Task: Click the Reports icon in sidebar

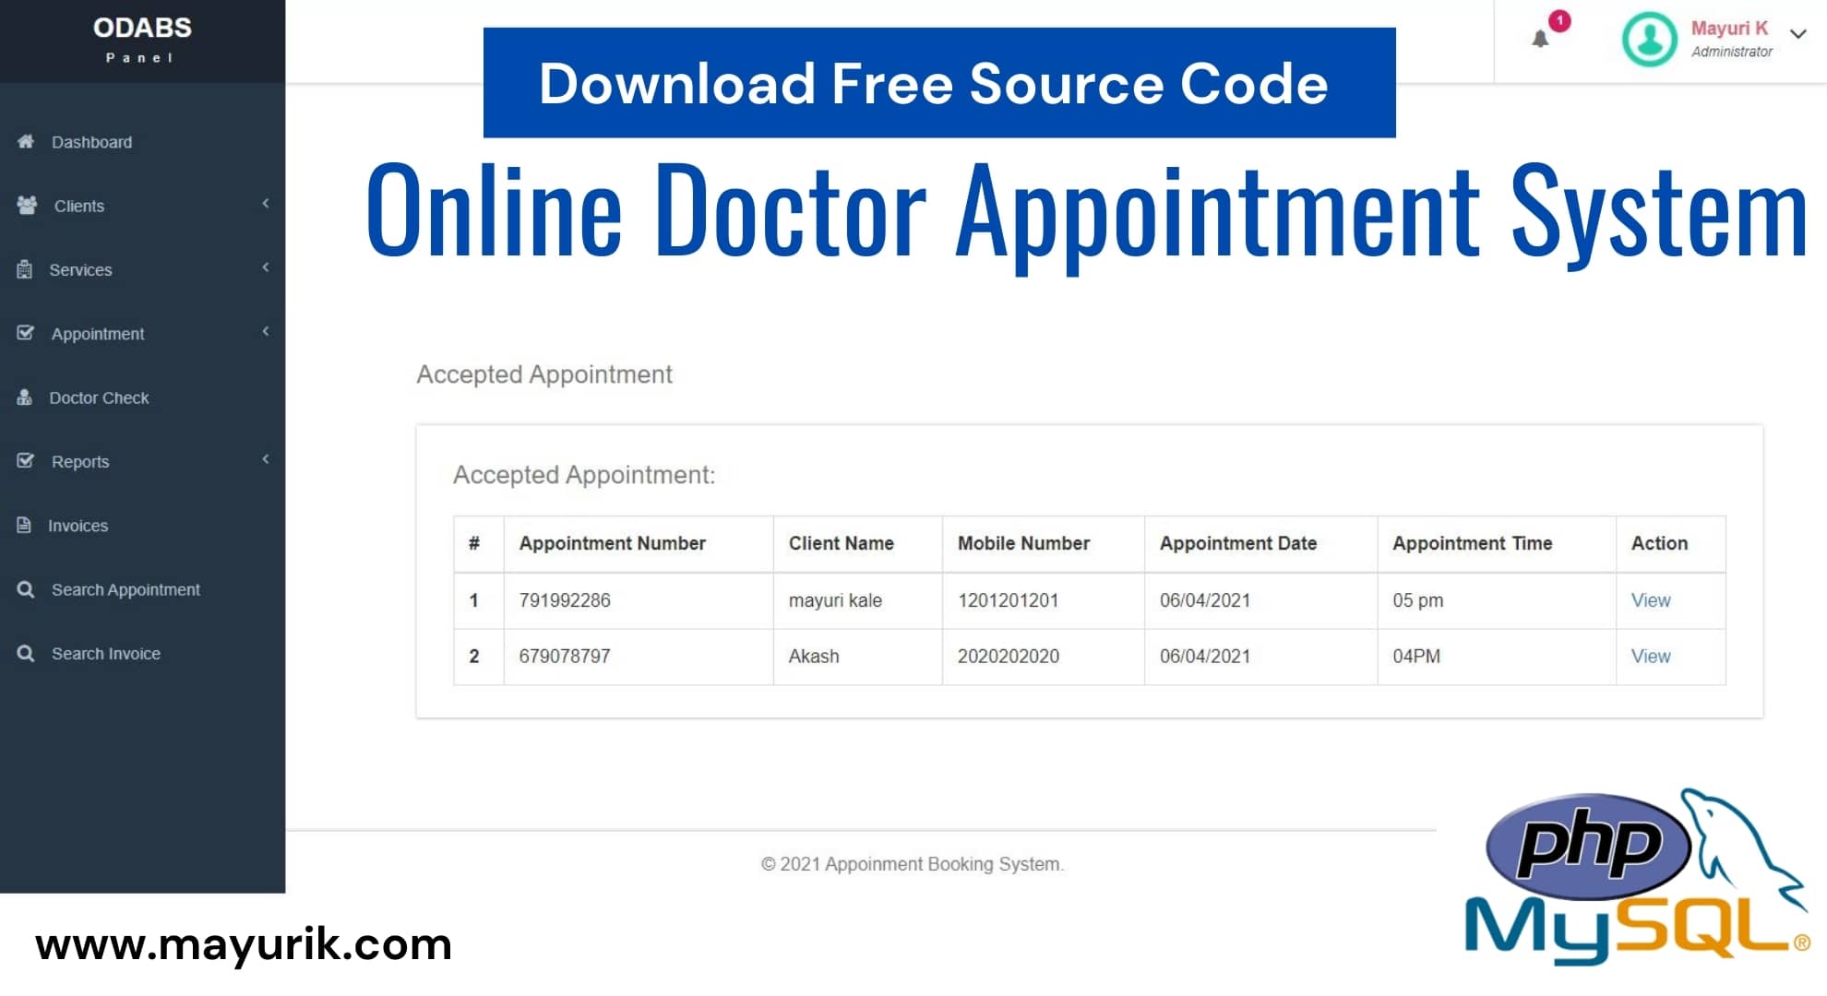Action: click(x=25, y=461)
